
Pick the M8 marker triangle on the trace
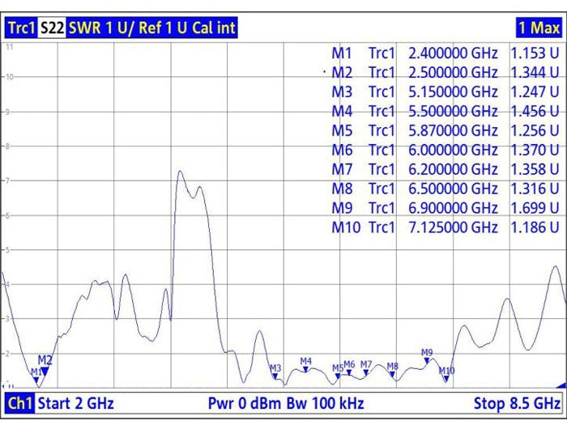[392, 375]
